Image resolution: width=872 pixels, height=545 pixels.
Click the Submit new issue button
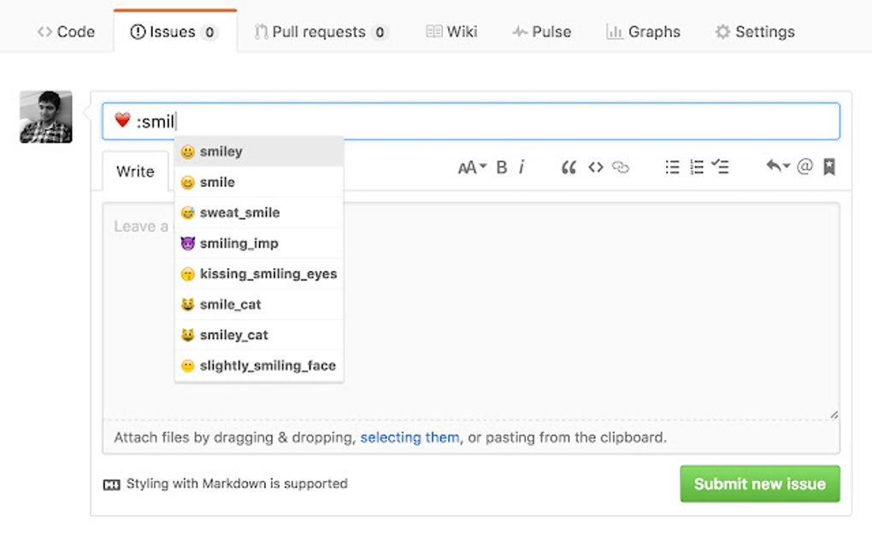(759, 483)
